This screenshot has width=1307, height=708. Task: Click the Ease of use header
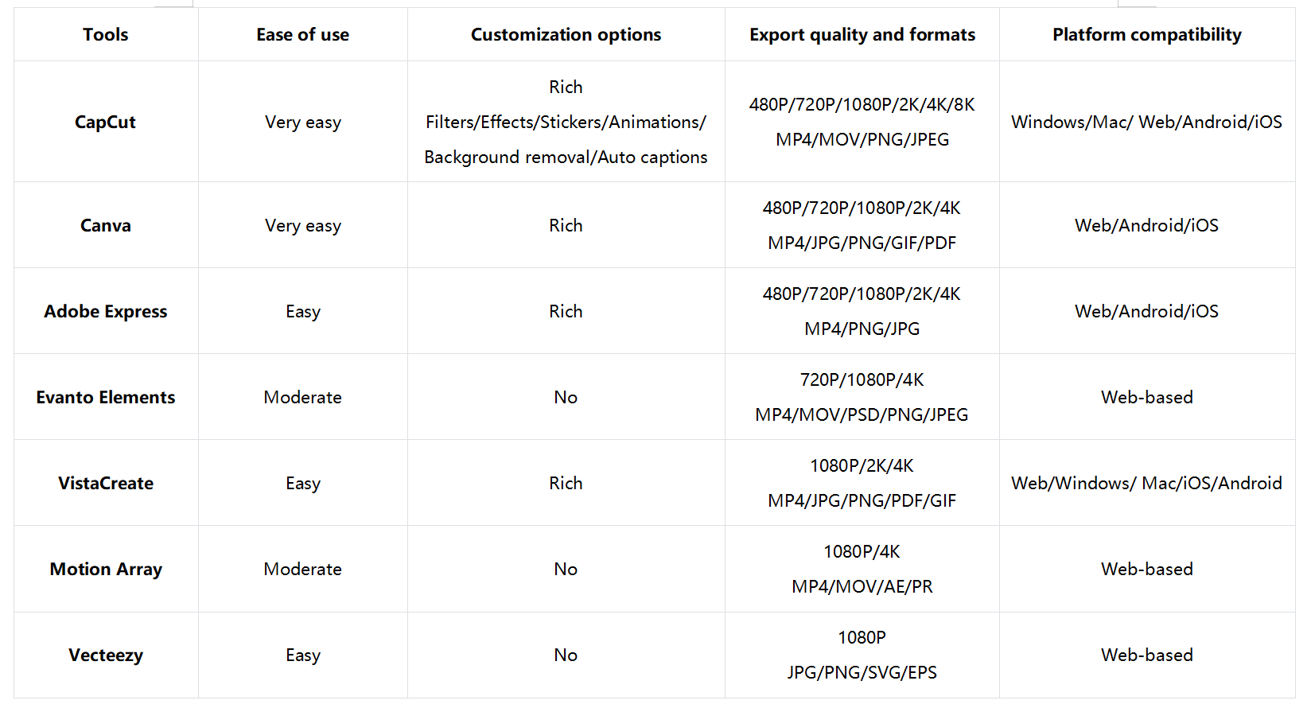302,35
